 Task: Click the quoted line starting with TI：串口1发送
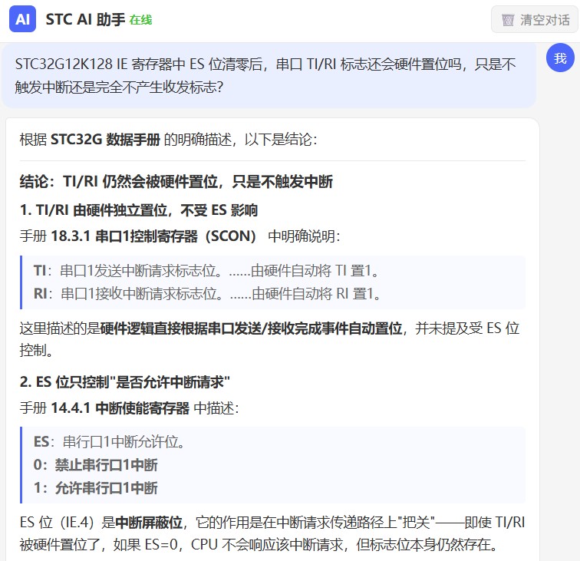coord(206,271)
